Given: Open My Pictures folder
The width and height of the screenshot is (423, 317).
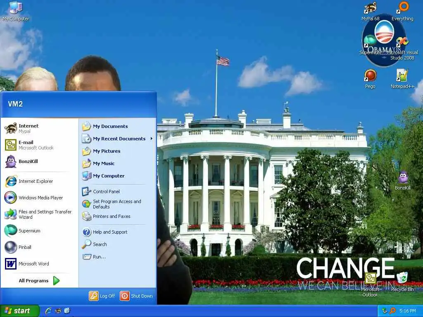Looking at the screenshot, I should click(117, 151).
